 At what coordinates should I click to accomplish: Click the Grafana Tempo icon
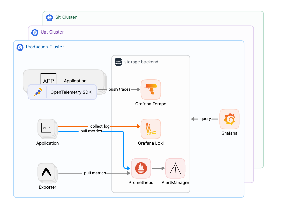[151, 90]
